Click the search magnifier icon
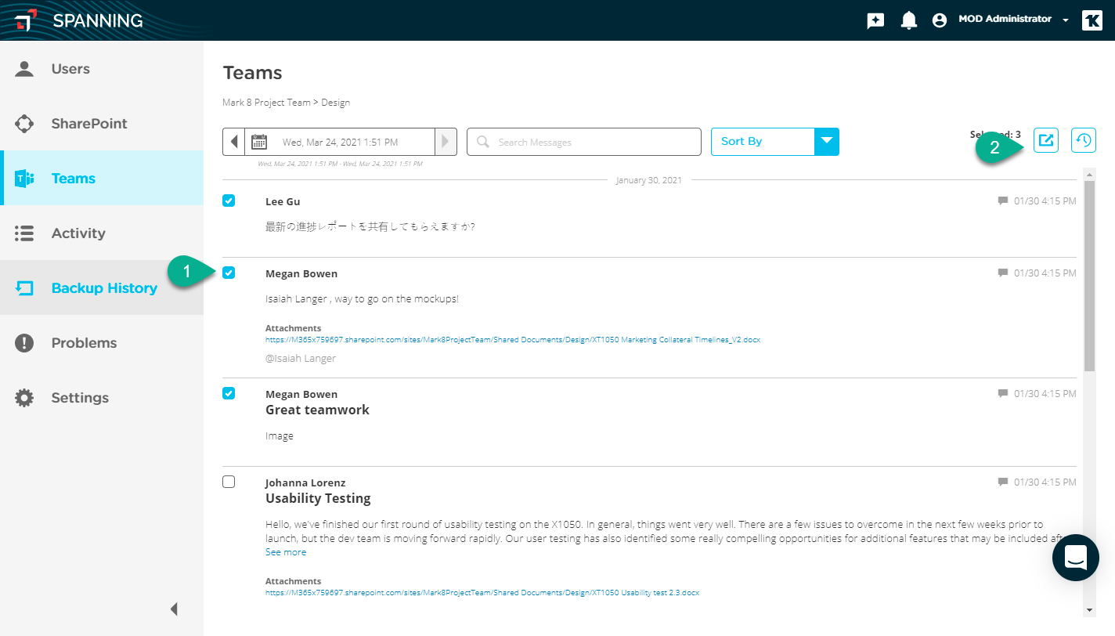 pos(483,142)
